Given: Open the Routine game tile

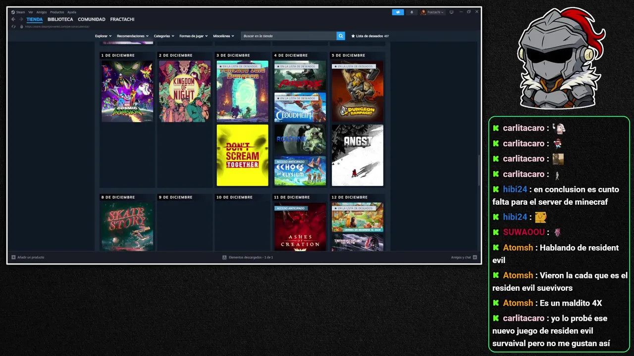Looking at the screenshot, I should pyautogui.click(x=300, y=139).
